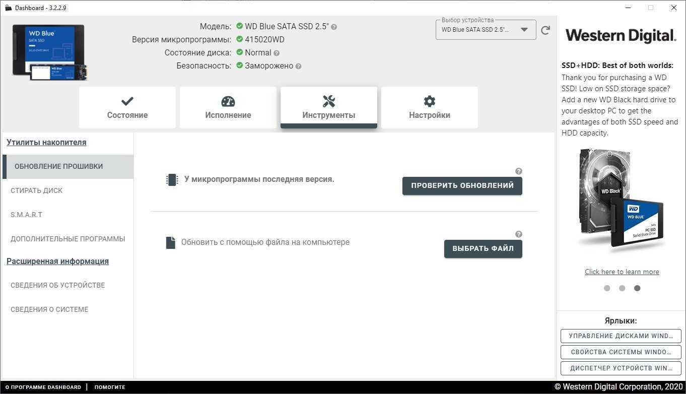Click the refresh device list icon
Image resolution: width=686 pixels, height=394 pixels.
pos(545,30)
